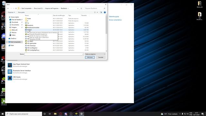Click the 'Pesquisar BlueStacks' search box

click(x=95, y=8)
